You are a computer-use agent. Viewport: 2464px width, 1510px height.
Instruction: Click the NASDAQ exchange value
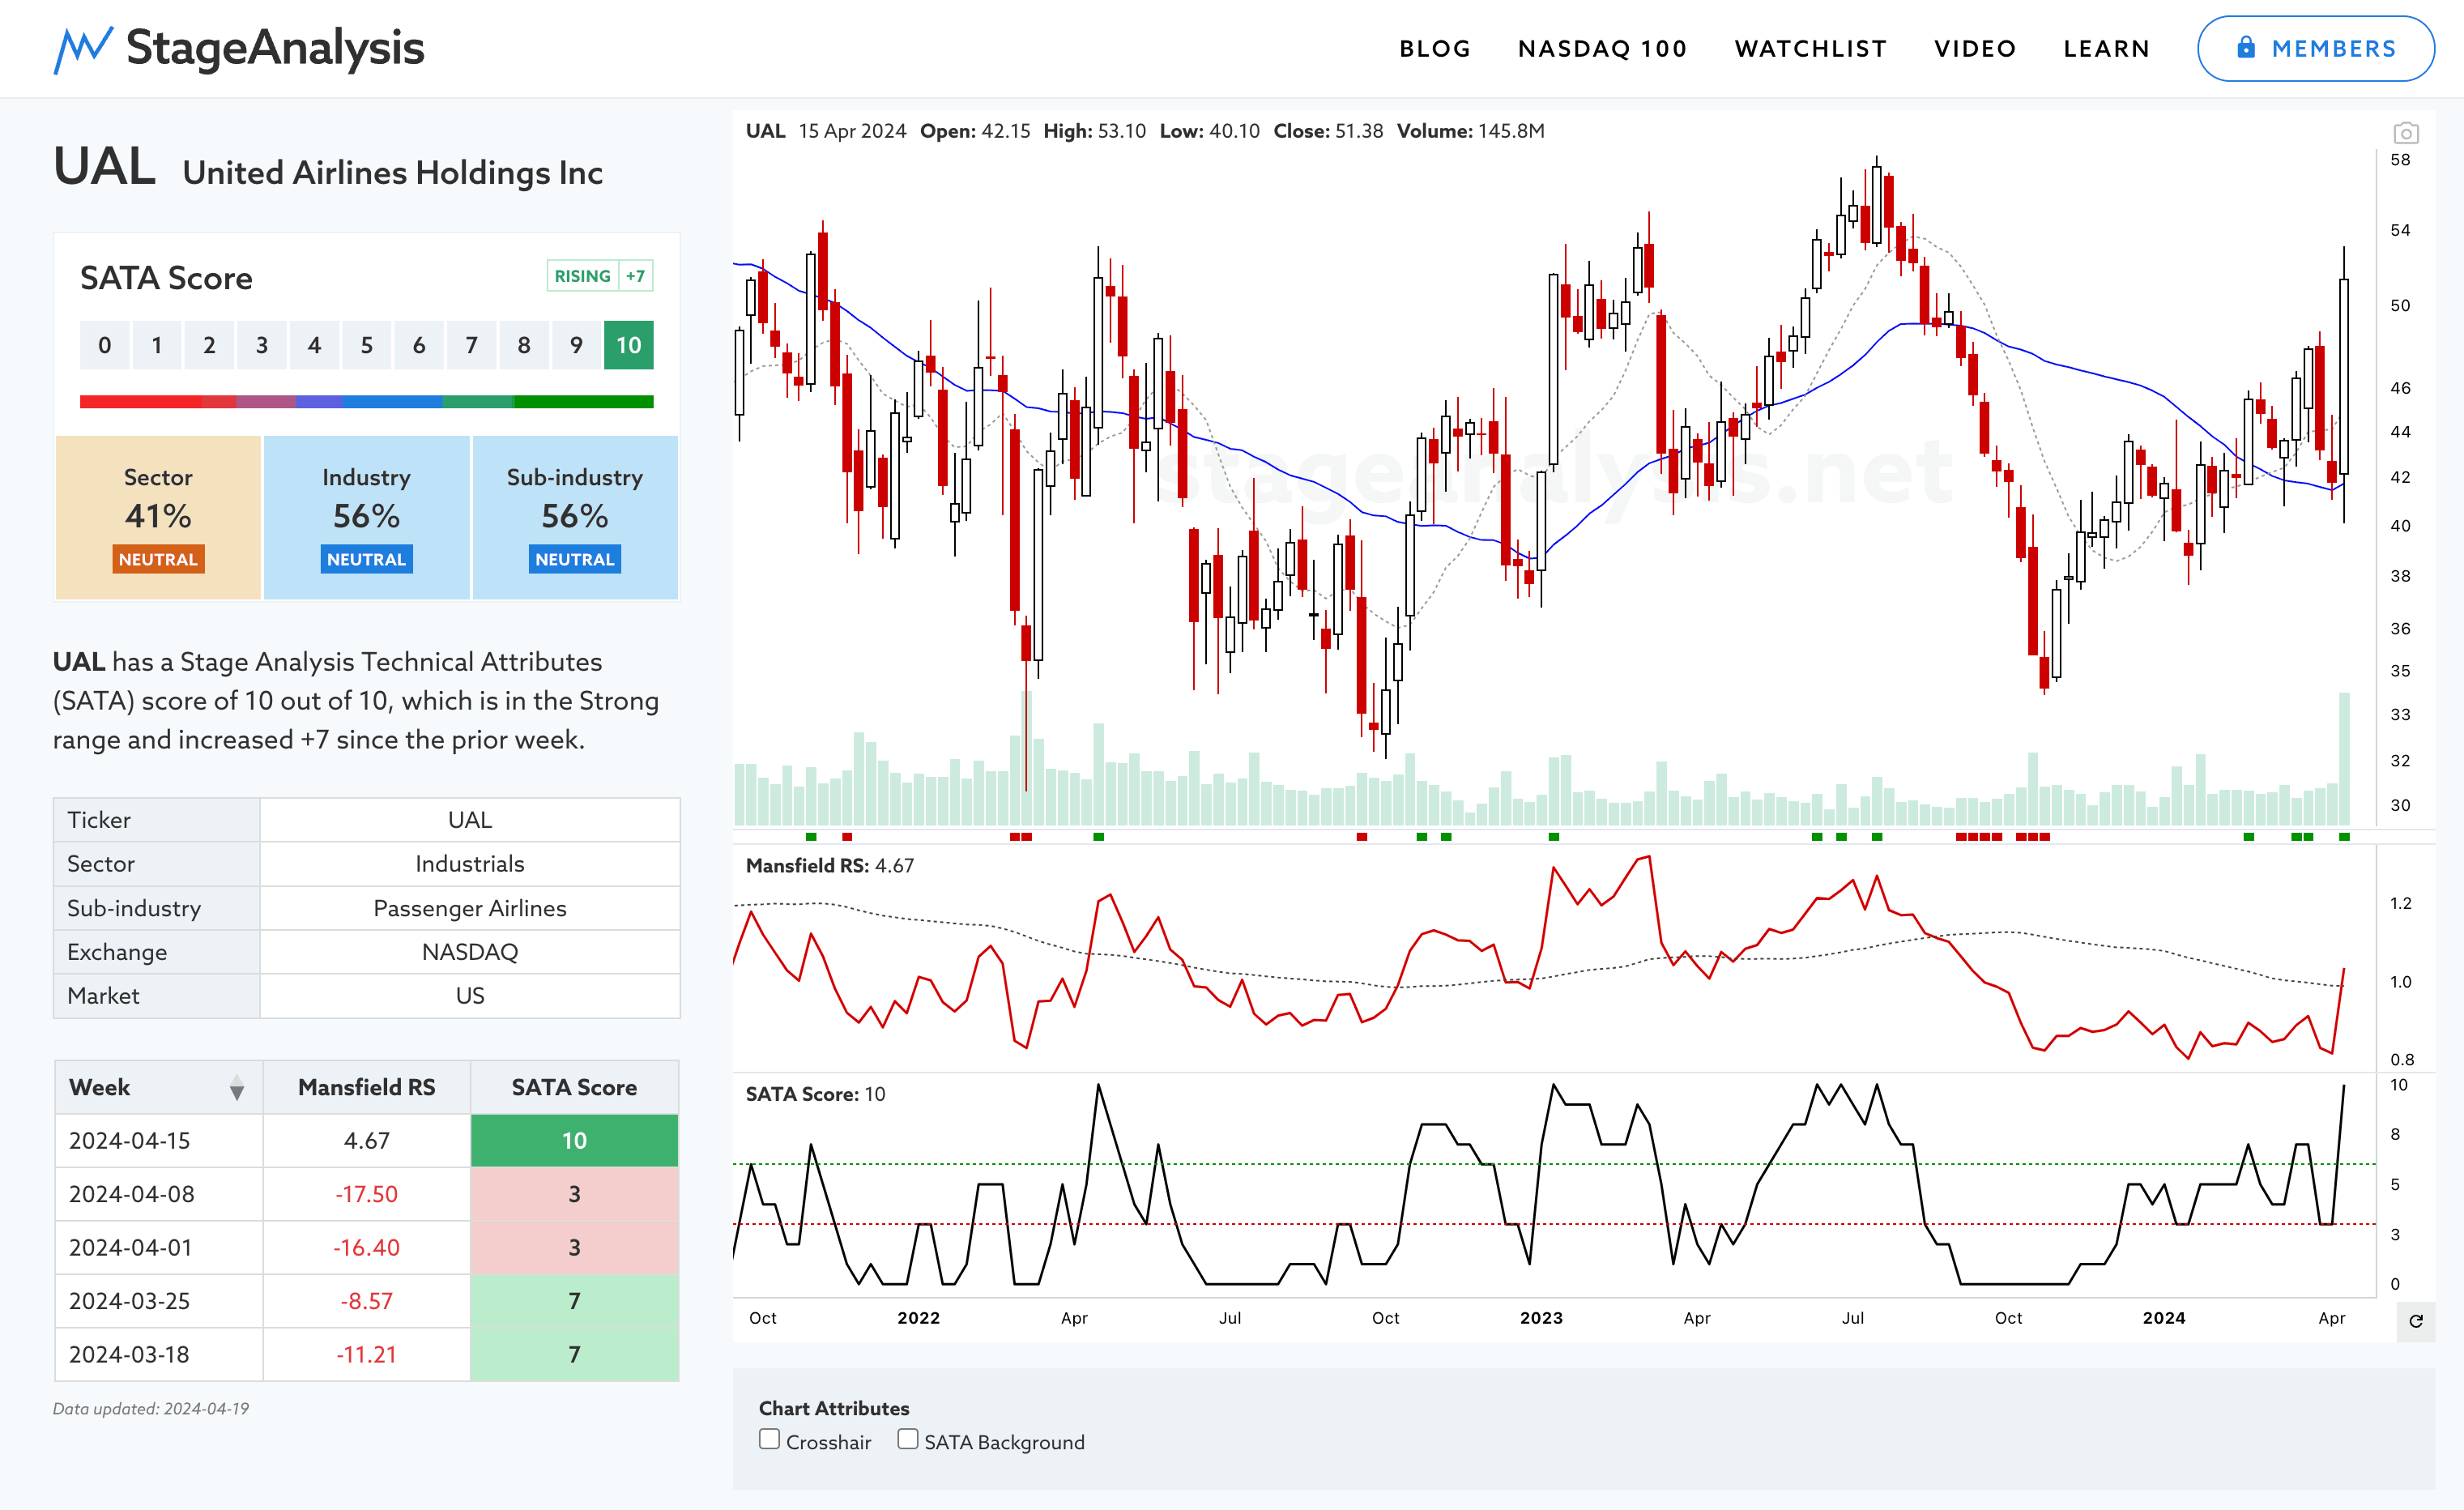click(x=470, y=952)
